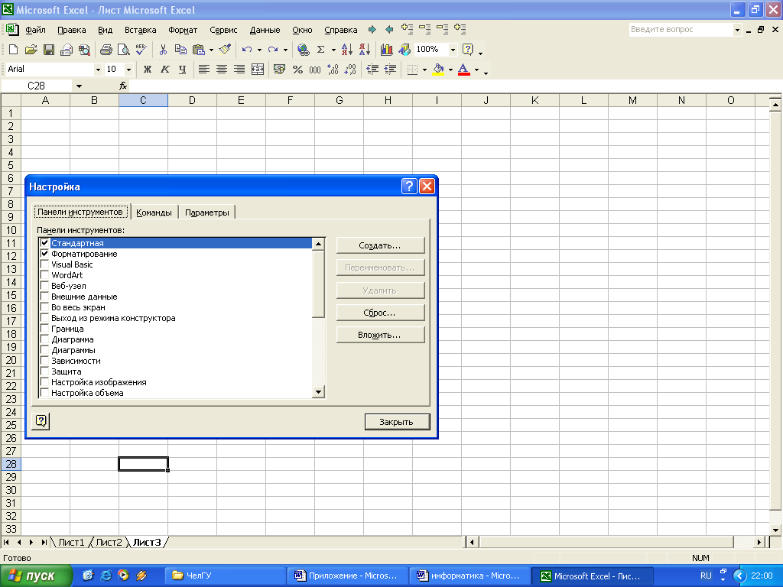Open the Chart Wizard icon
The image size is (783, 587).
[x=386, y=49]
